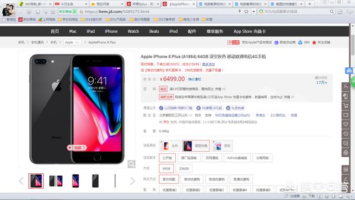355x200 pixels.
Task: Select the 公开版 version option
Action: click(x=168, y=158)
